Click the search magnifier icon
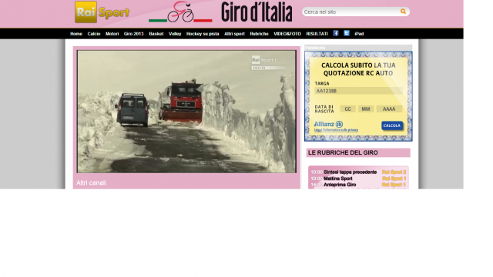Screen dimensions: 493x277 click(x=403, y=12)
